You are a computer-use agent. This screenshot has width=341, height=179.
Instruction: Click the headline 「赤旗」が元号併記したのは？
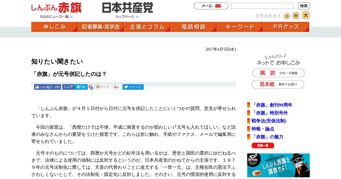tap(69, 74)
